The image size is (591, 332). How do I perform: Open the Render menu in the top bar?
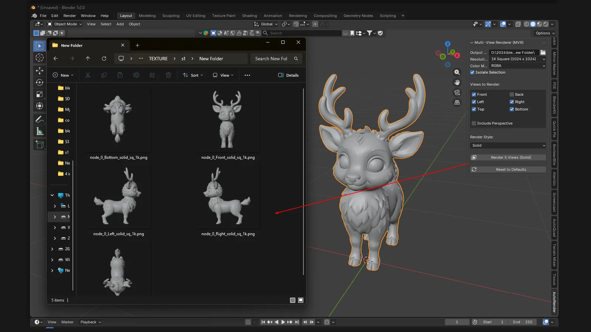point(69,15)
